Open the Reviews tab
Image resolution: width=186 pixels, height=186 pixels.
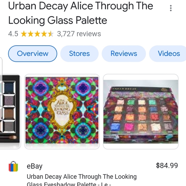[x=124, y=54]
